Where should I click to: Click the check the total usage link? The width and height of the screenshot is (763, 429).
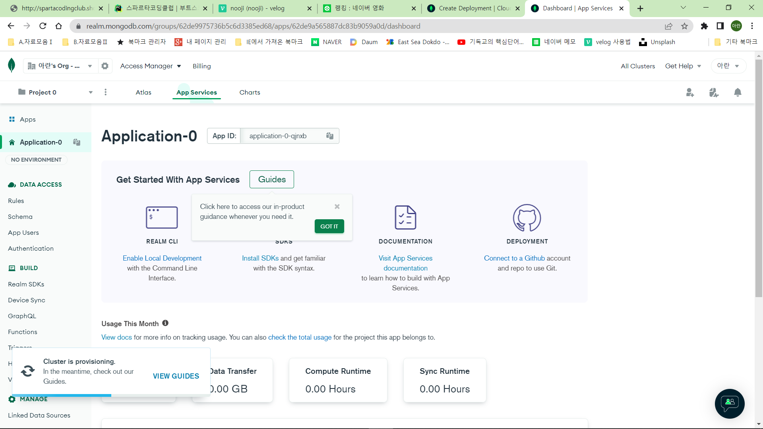tap(300, 337)
